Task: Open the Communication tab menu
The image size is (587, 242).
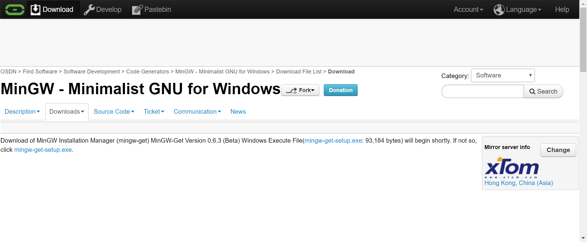Action: click(197, 112)
